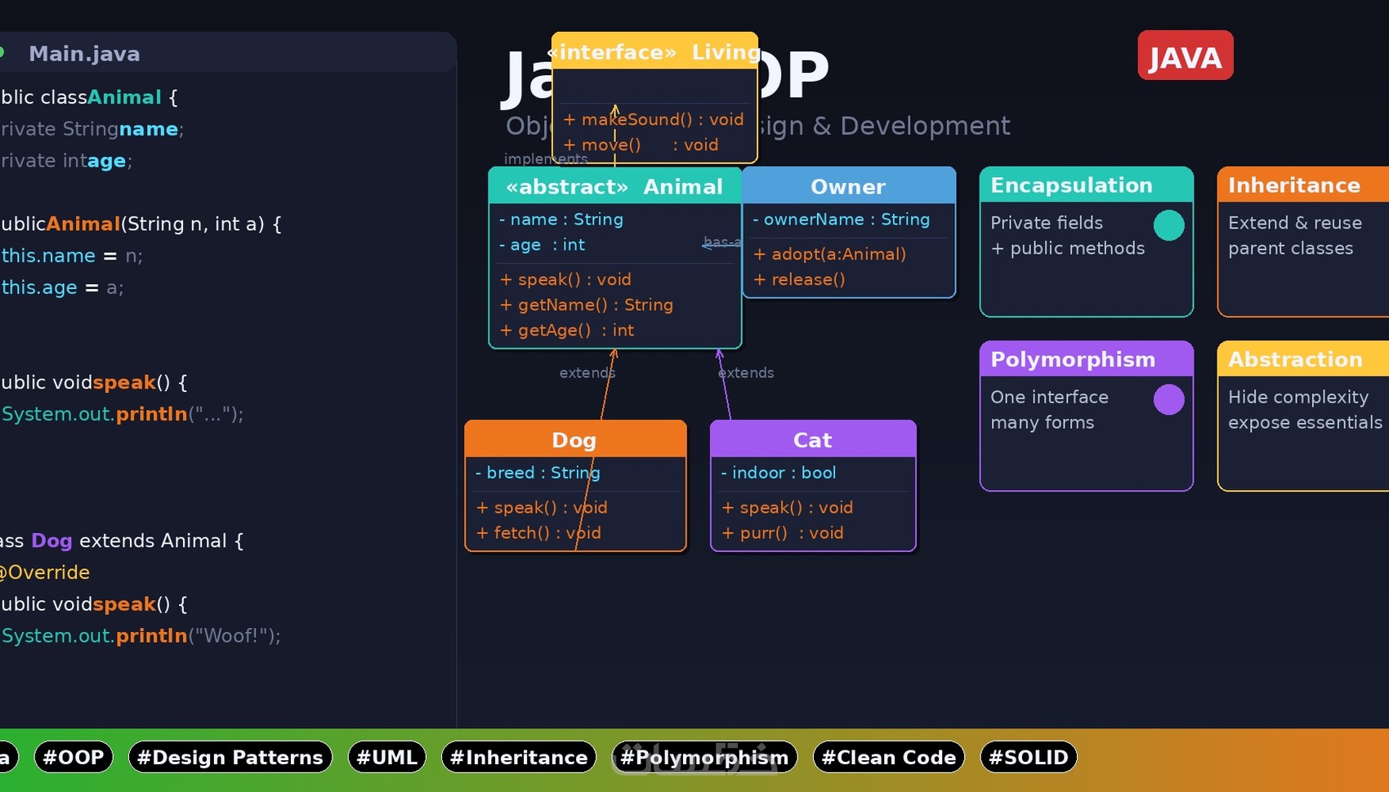Viewport: 1389px width, 792px height.
Task: Click "Hide complexity" text in Abstraction card
Action: point(1298,397)
